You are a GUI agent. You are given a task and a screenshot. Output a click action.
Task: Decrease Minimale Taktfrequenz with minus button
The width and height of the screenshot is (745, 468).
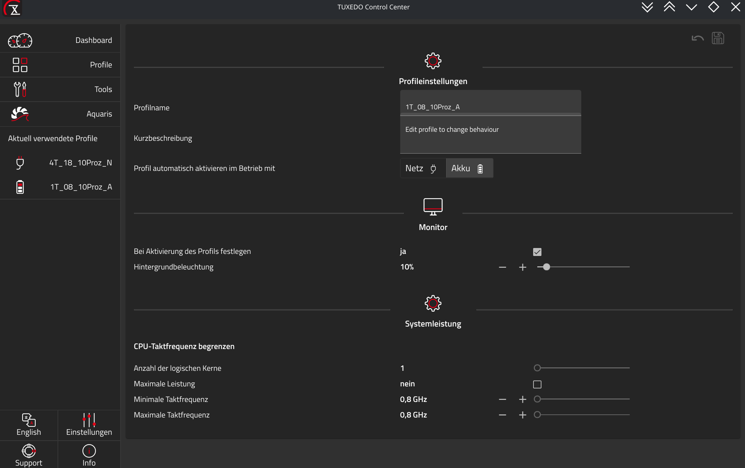tap(502, 400)
